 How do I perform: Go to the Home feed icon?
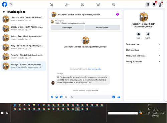[51, 4]
